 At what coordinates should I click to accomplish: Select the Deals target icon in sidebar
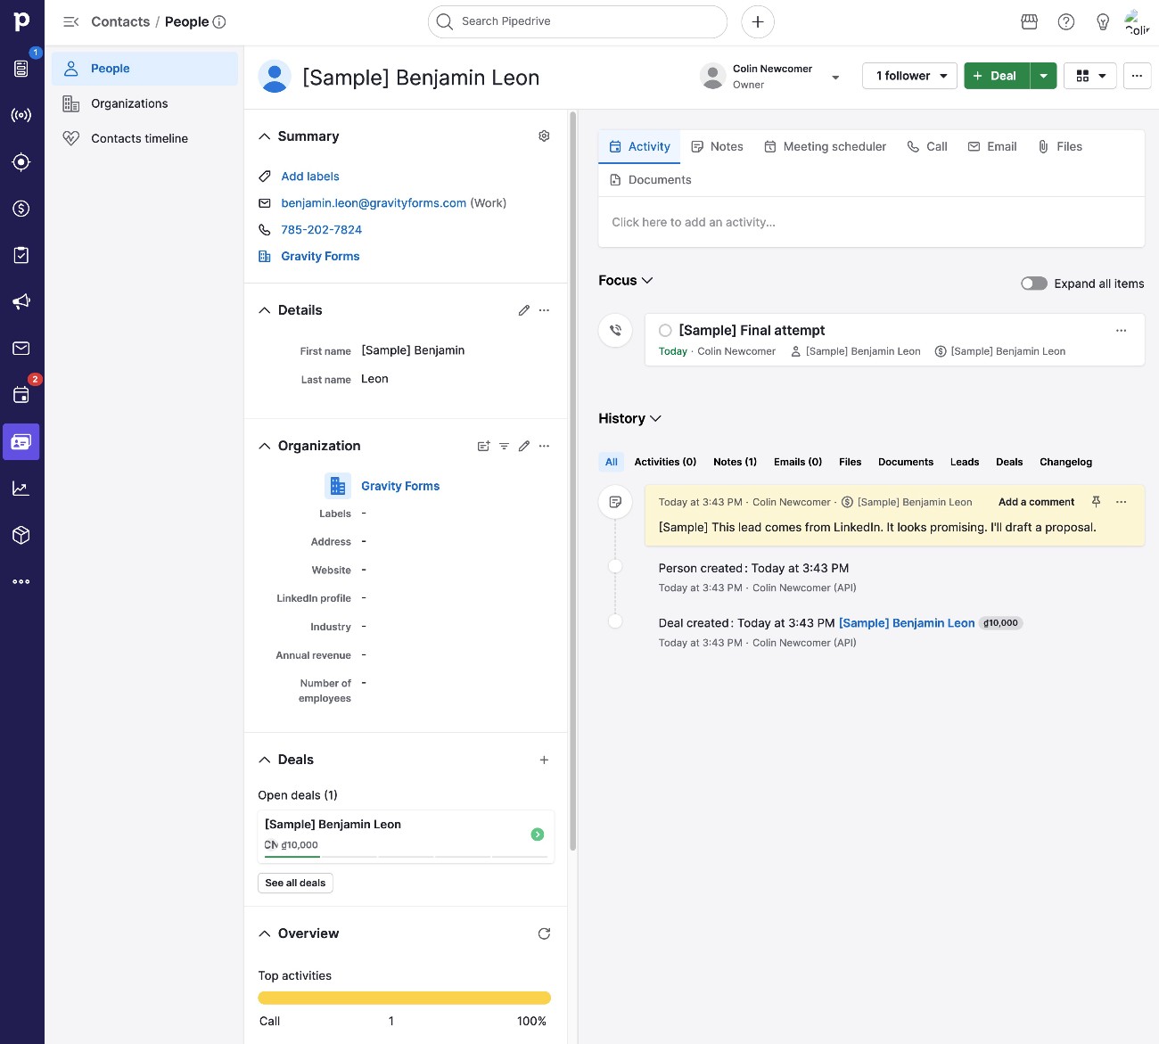[21, 161]
